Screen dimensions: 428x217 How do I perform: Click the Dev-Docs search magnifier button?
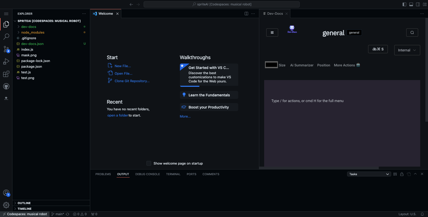click(x=412, y=33)
